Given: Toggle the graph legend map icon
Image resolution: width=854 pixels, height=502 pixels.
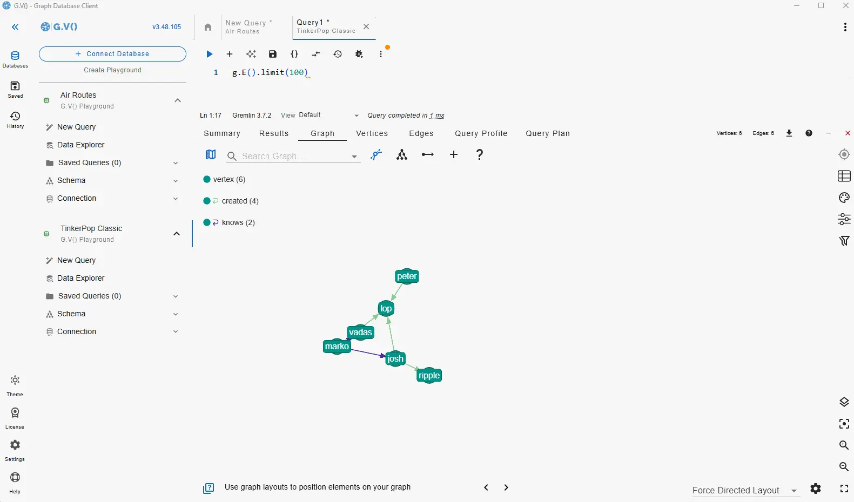Looking at the screenshot, I should pyautogui.click(x=211, y=155).
